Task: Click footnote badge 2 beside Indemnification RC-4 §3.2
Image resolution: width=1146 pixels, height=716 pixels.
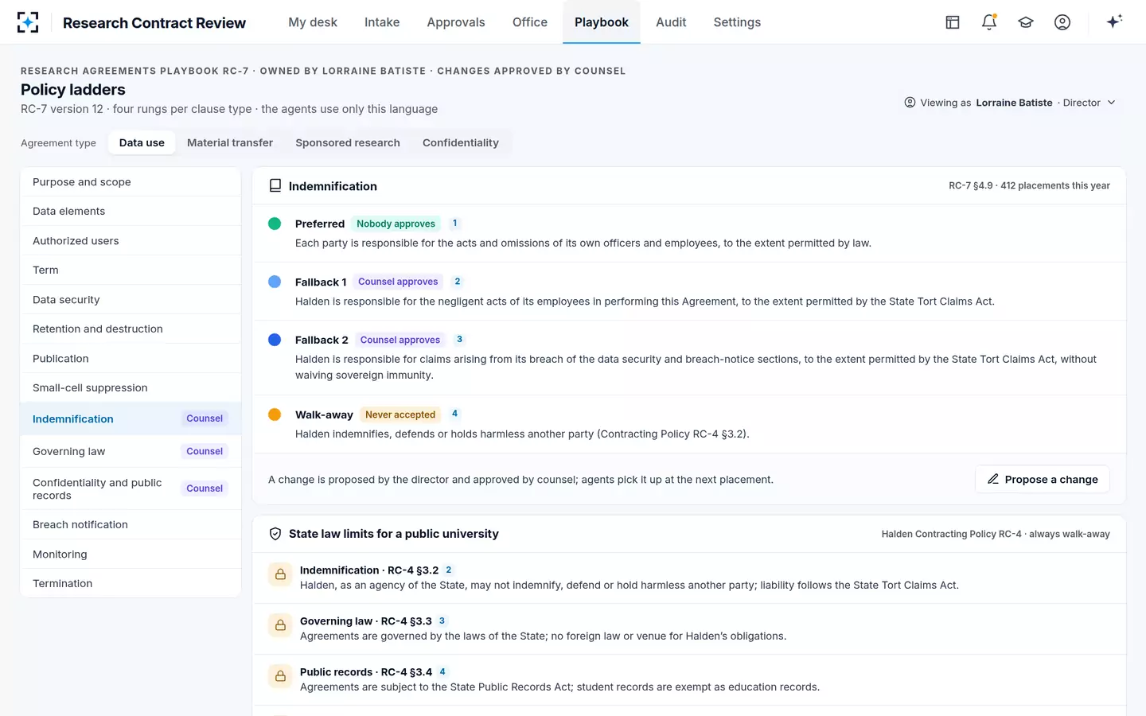Action: (x=449, y=570)
